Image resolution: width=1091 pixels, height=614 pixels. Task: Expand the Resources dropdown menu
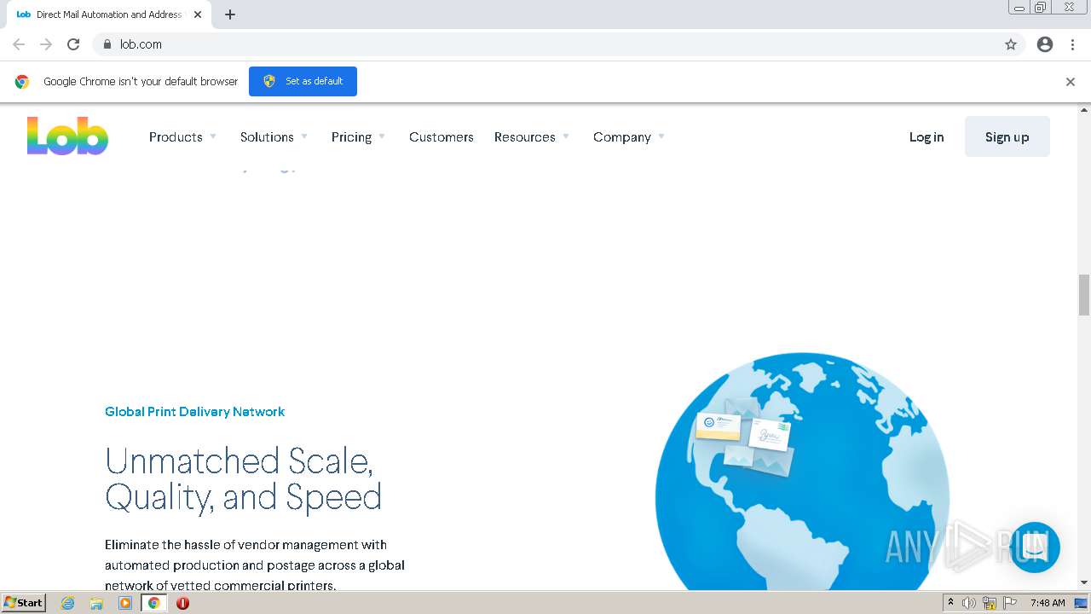pyautogui.click(x=532, y=136)
